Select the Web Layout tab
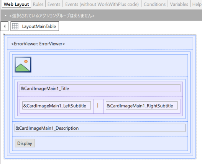This screenshot has height=164, width=202. (x=16, y=4)
